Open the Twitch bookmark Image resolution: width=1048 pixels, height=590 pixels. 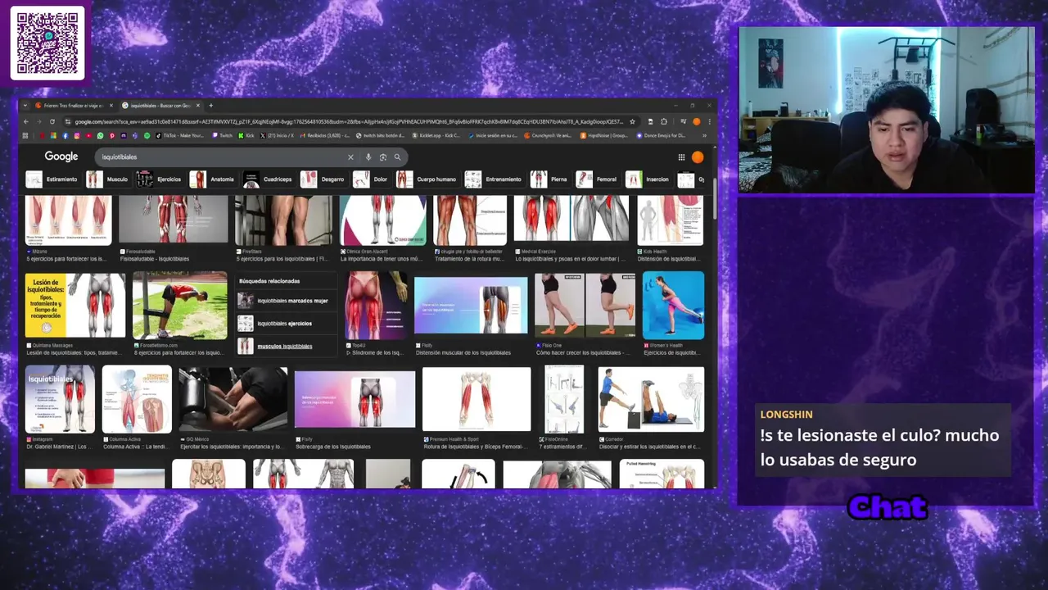point(223,135)
